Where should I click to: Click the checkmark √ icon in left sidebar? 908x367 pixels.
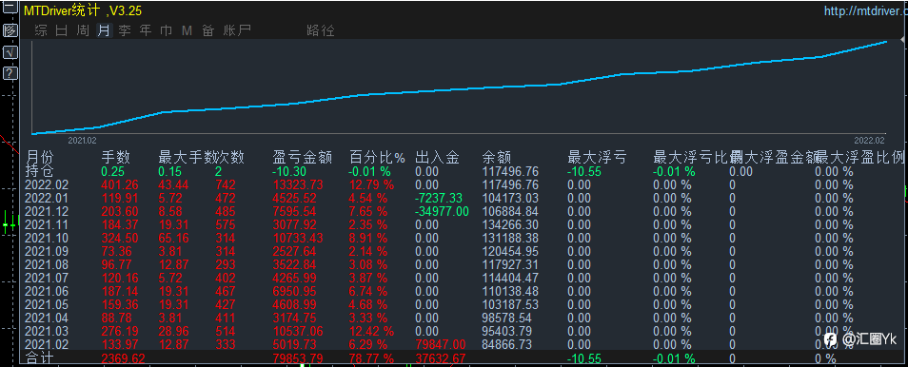click(10, 52)
